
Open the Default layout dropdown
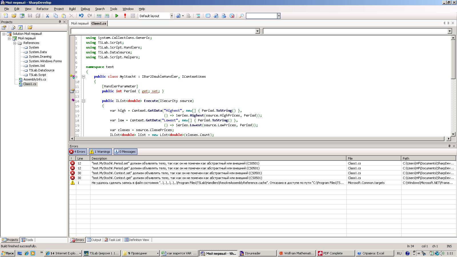(x=172, y=16)
